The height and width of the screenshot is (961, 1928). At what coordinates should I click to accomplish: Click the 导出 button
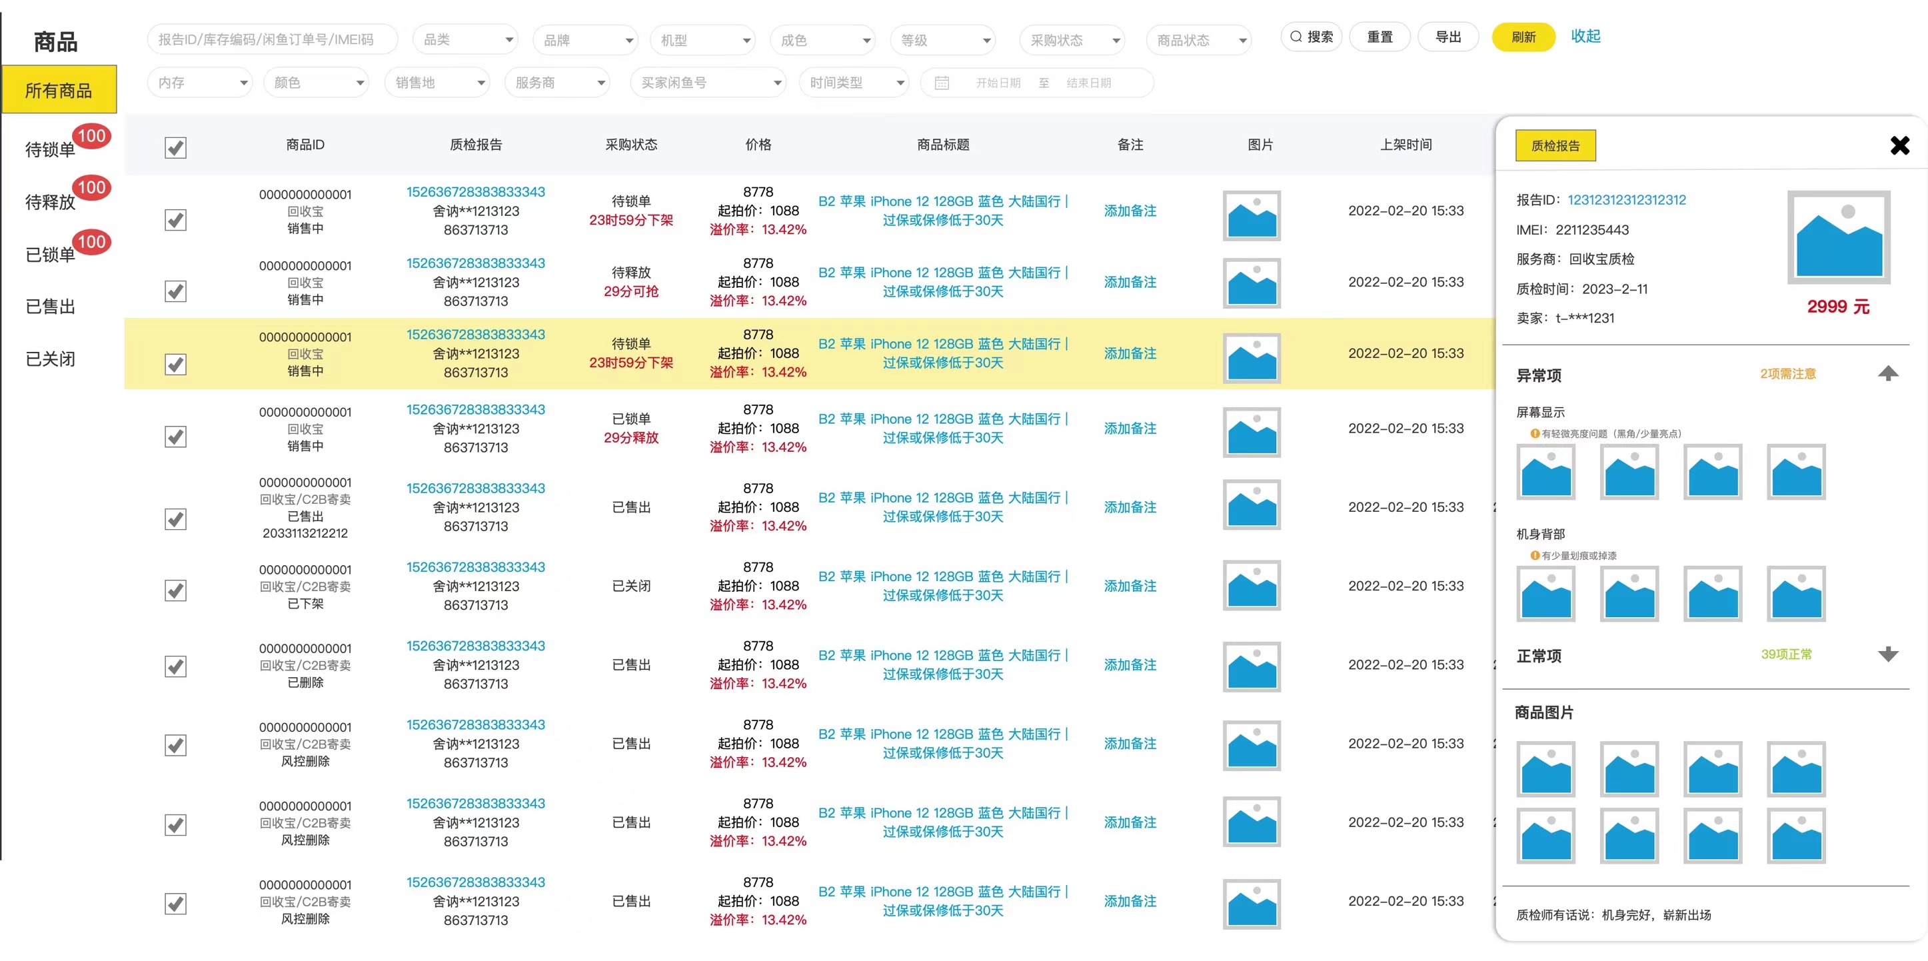1448,37
